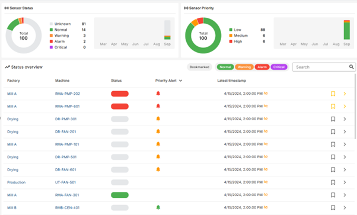Open DR-PMP-301 row chevron

[345, 119]
